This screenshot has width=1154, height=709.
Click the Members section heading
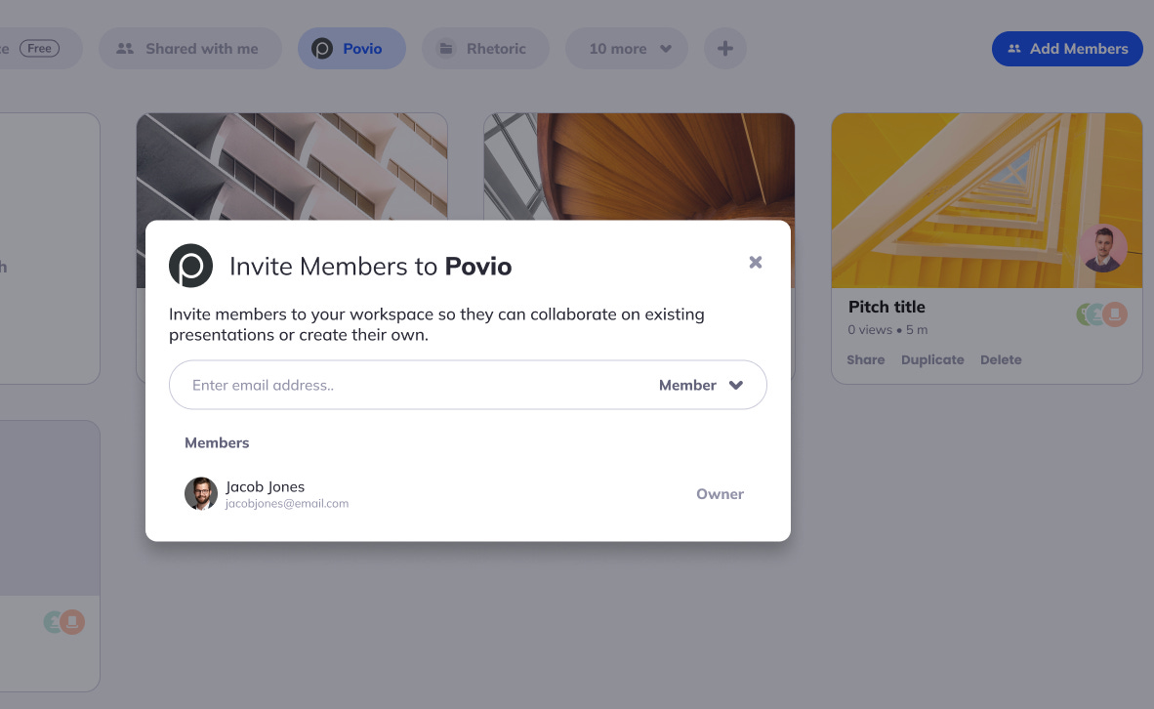[x=217, y=442]
